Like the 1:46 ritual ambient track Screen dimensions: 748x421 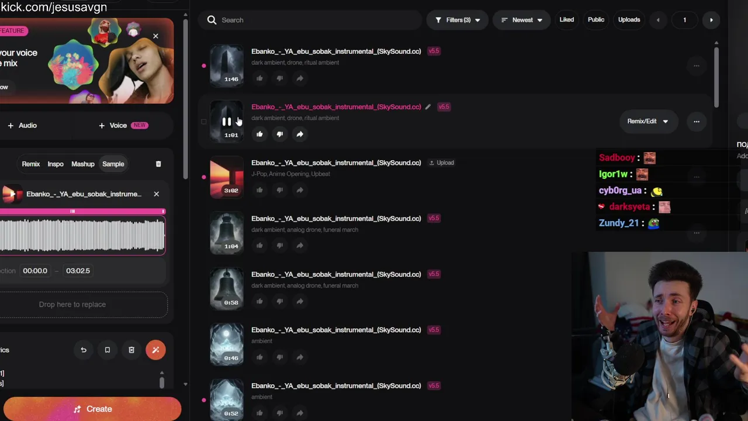pyautogui.click(x=259, y=78)
